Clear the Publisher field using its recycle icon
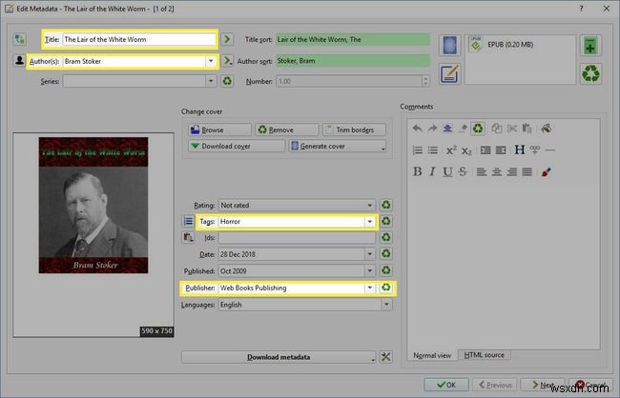The image size is (620, 398). click(386, 288)
